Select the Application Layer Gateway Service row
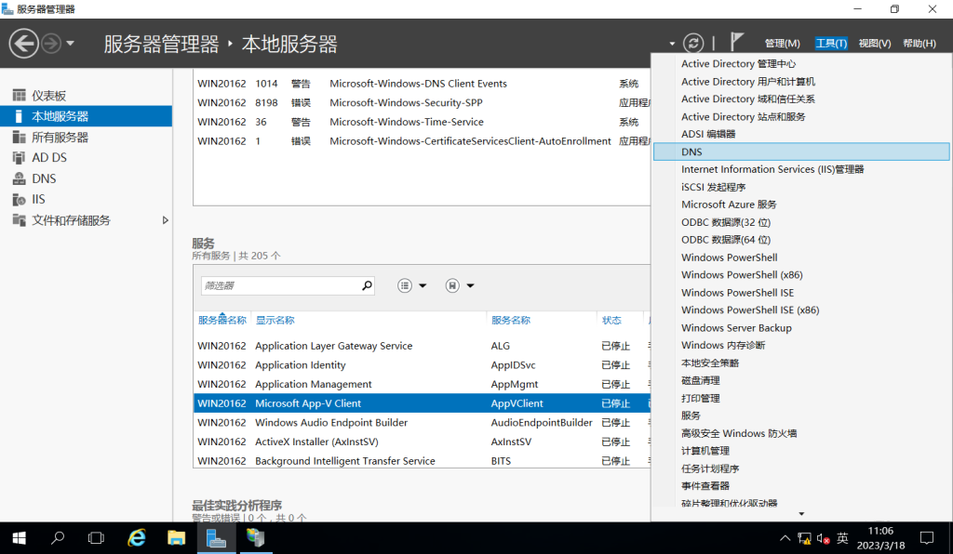 click(422, 346)
